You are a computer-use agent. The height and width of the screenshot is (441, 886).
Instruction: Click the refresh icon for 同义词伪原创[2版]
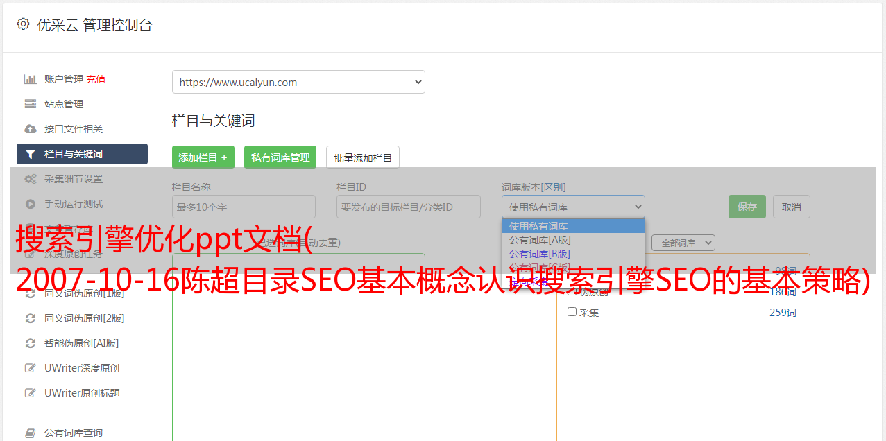point(31,318)
